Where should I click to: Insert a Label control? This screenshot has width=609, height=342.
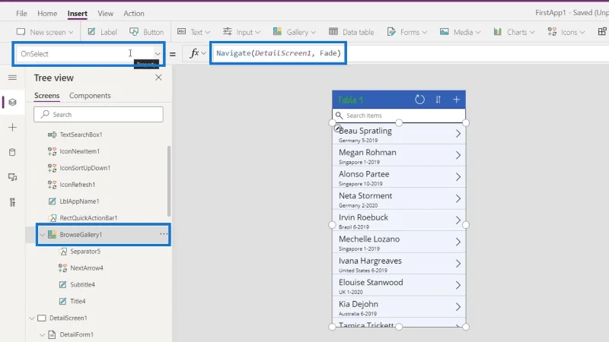point(102,32)
